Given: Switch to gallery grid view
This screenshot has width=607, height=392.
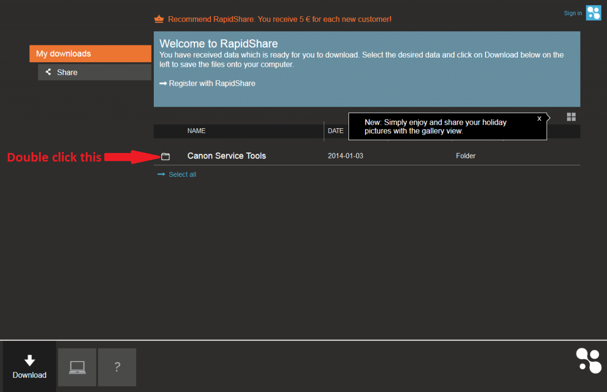Looking at the screenshot, I should point(571,117).
